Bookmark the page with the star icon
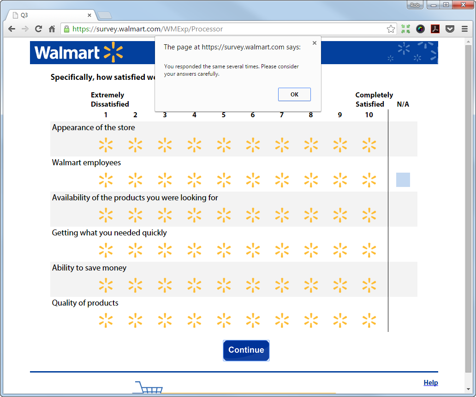Image resolution: width=476 pixels, height=397 pixels. (x=391, y=29)
